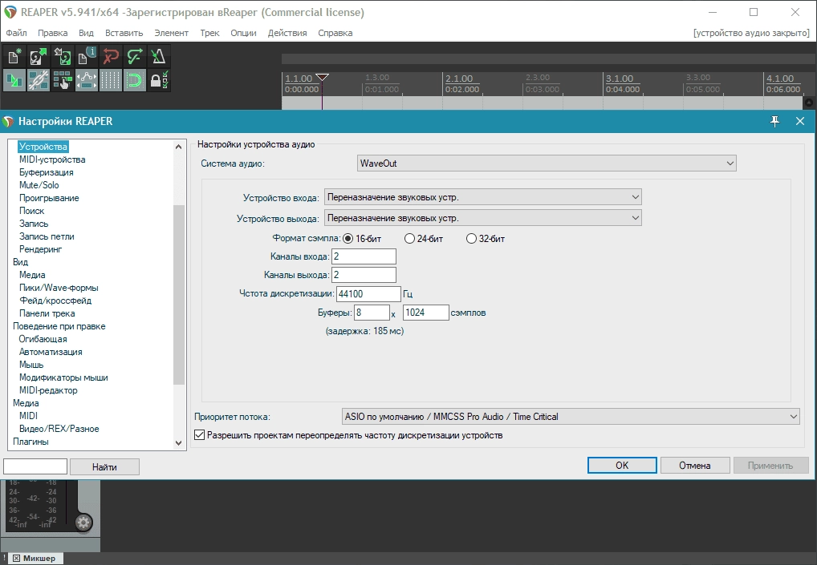This screenshot has height=565, width=817.
Task: Open the Трек menu
Action: click(x=209, y=33)
